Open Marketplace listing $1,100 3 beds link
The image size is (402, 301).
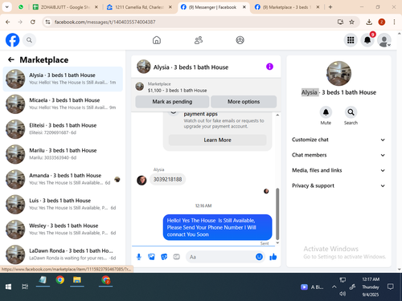[x=177, y=91]
